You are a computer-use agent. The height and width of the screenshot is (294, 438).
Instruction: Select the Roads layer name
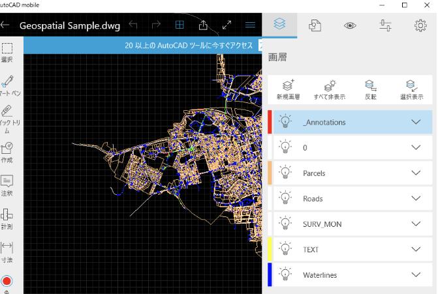coord(313,199)
